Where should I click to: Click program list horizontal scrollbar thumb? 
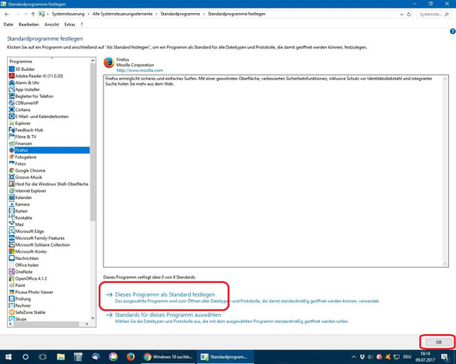pos(46,324)
